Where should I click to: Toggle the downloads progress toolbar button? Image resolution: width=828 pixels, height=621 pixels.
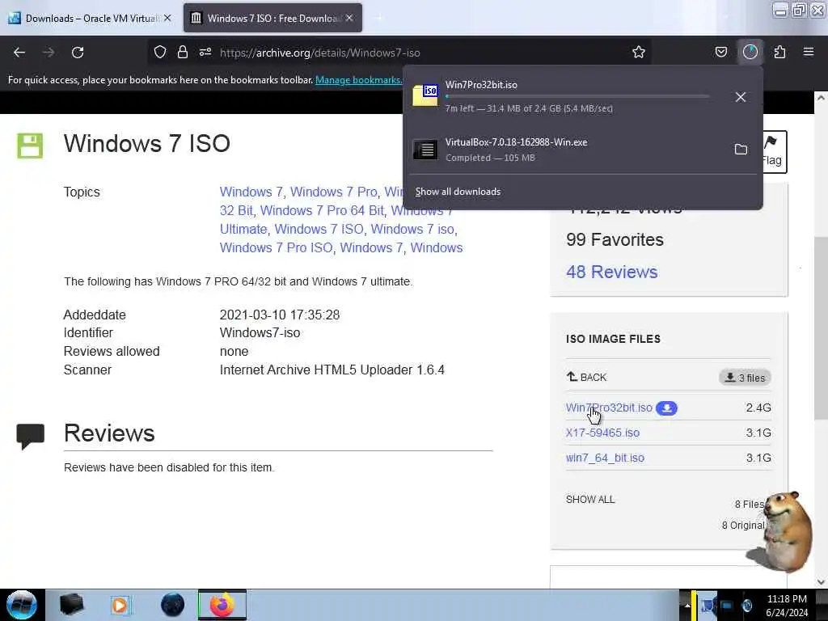coord(750,53)
